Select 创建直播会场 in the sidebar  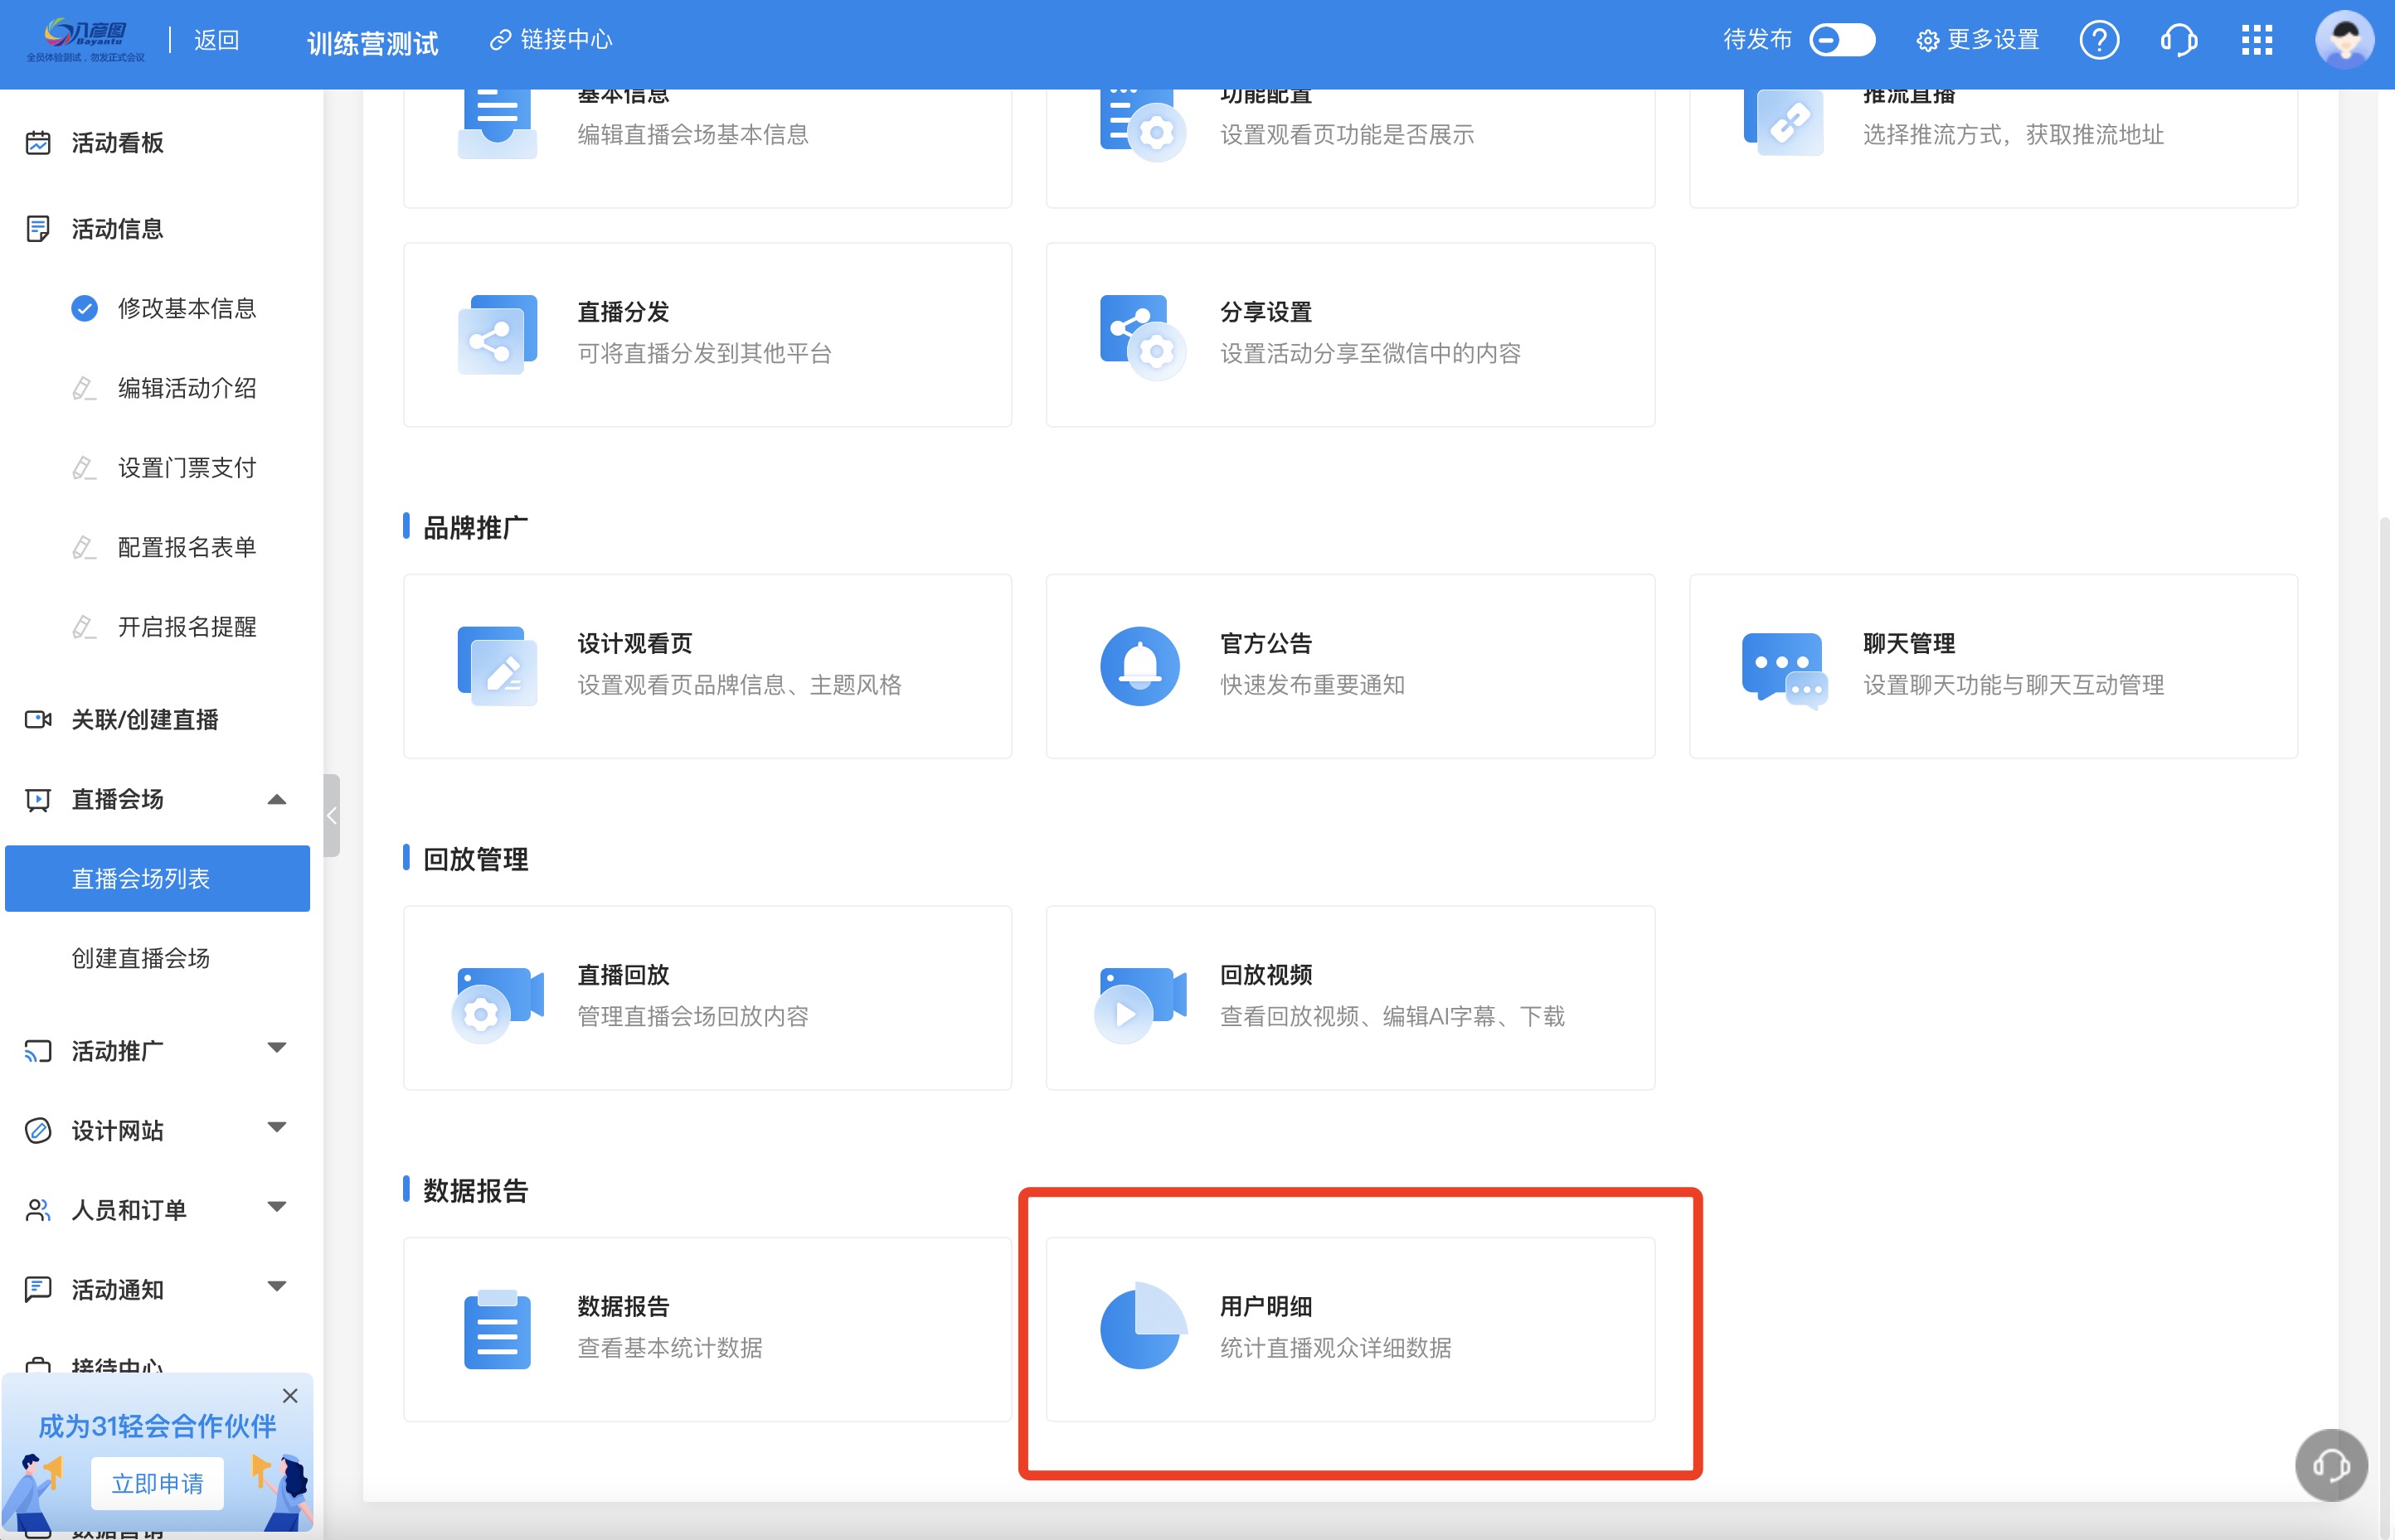[141, 958]
